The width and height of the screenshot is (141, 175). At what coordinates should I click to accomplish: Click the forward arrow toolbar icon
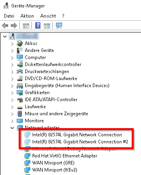click(14, 25)
